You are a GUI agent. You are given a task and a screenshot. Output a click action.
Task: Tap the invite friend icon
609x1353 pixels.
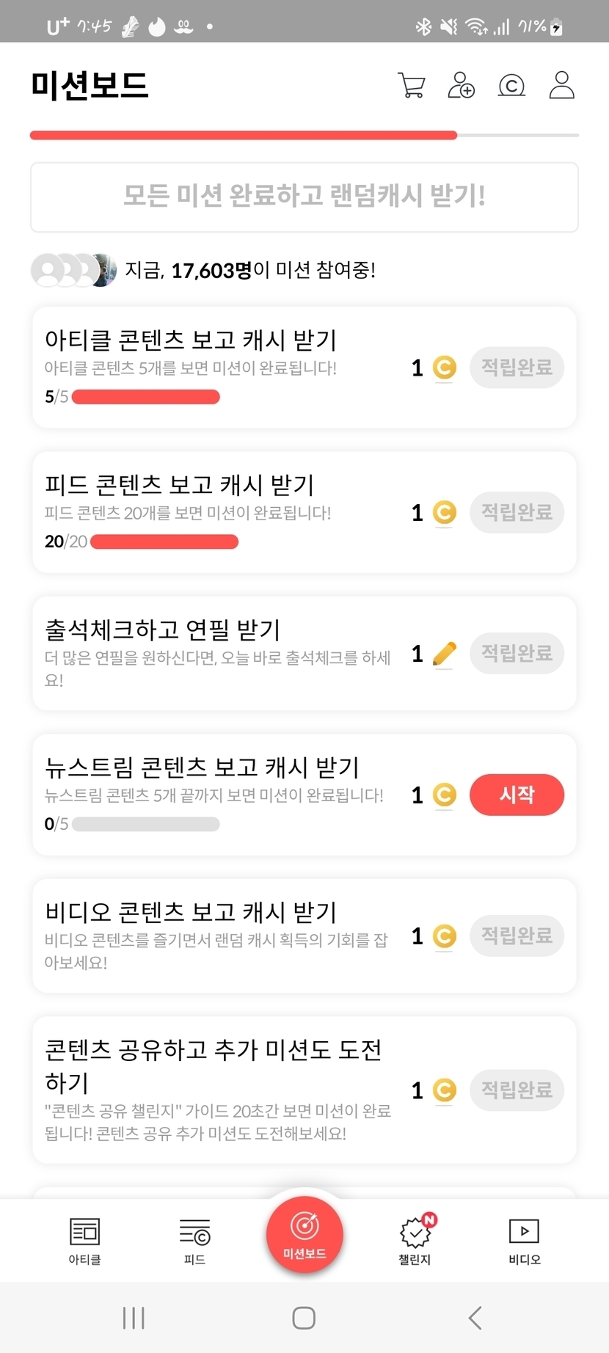click(x=461, y=85)
